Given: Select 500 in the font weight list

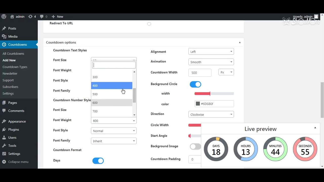Looking at the screenshot, I should 112,94.
